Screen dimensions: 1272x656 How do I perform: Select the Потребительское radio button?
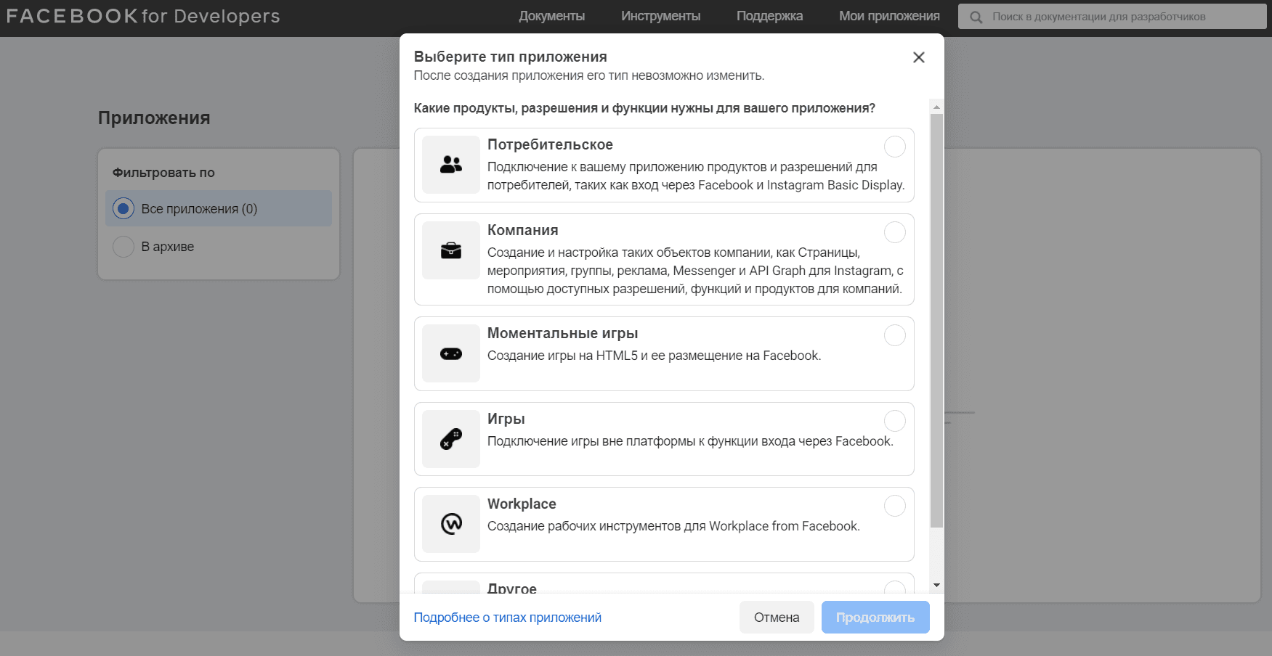coord(895,147)
